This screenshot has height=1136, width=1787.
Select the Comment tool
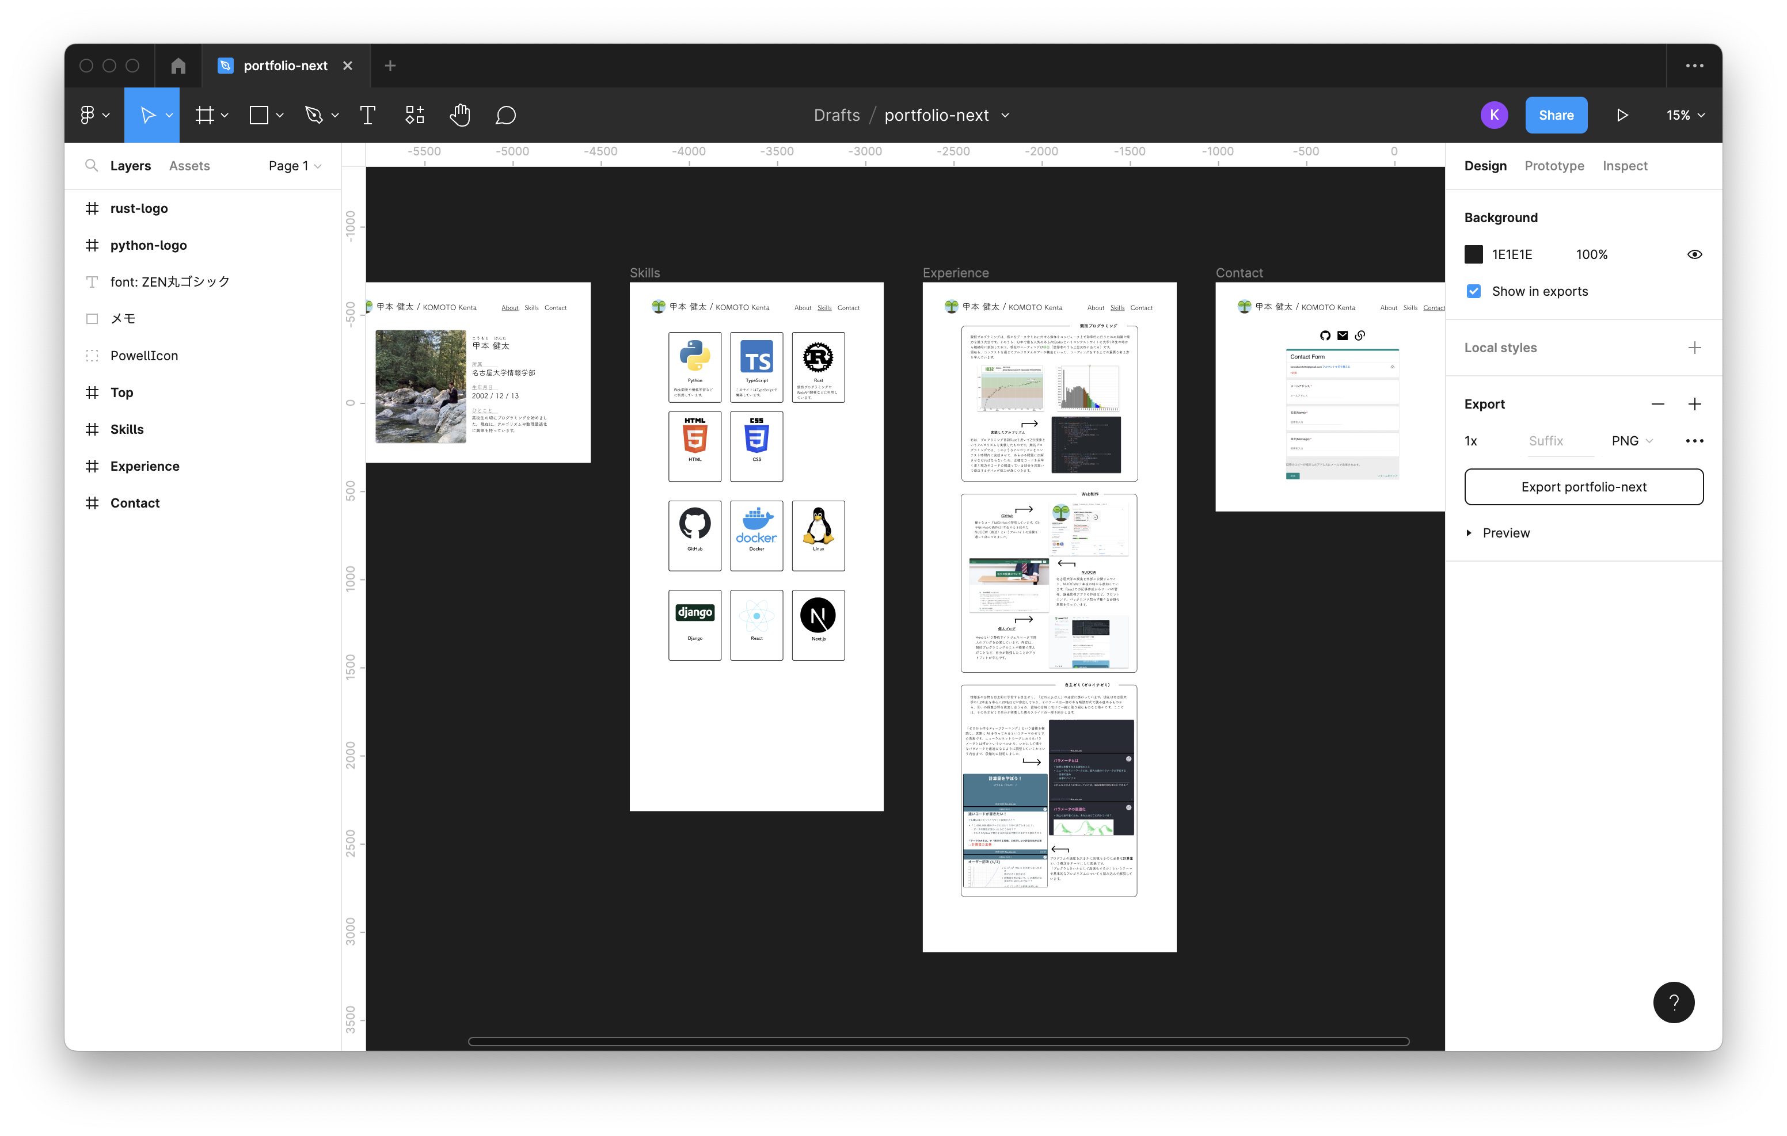(505, 115)
